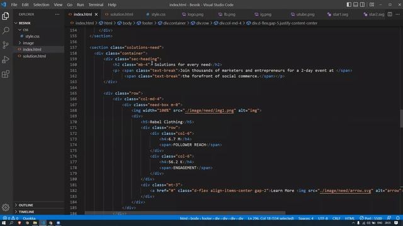Open the Windows Start menu
This screenshot has height=226, width=403.
point(4,223)
